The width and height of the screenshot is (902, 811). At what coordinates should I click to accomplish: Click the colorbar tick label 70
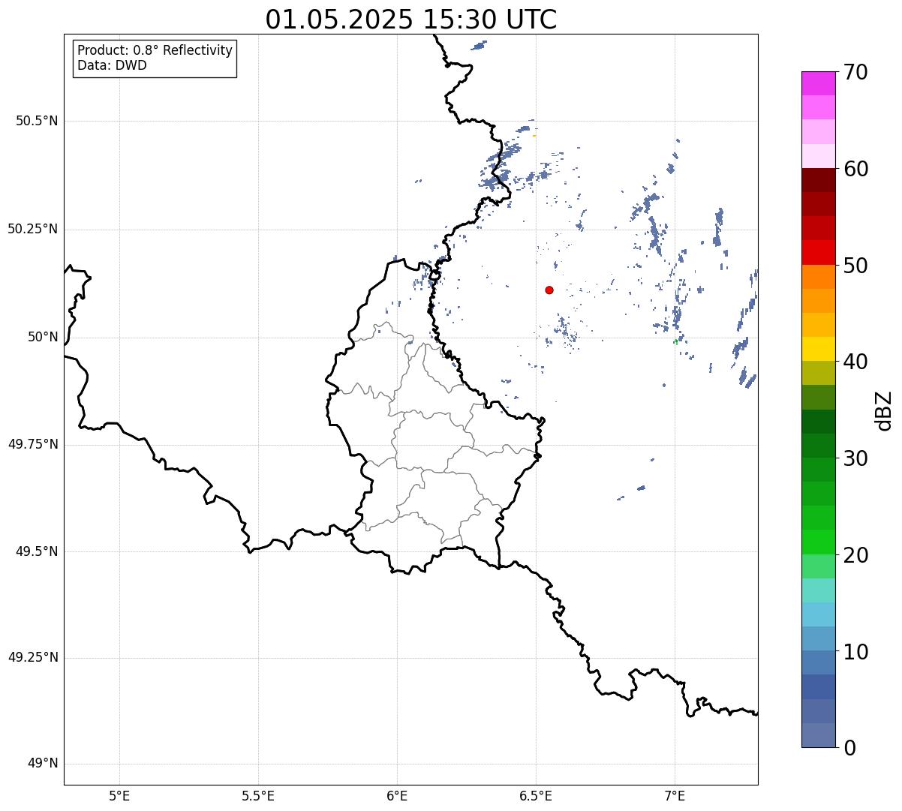pyautogui.click(x=856, y=72)
